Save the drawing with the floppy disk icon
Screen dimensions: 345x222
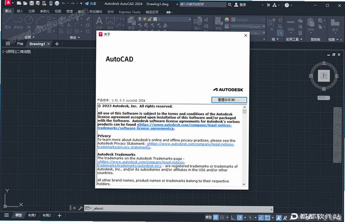point(31,3)
